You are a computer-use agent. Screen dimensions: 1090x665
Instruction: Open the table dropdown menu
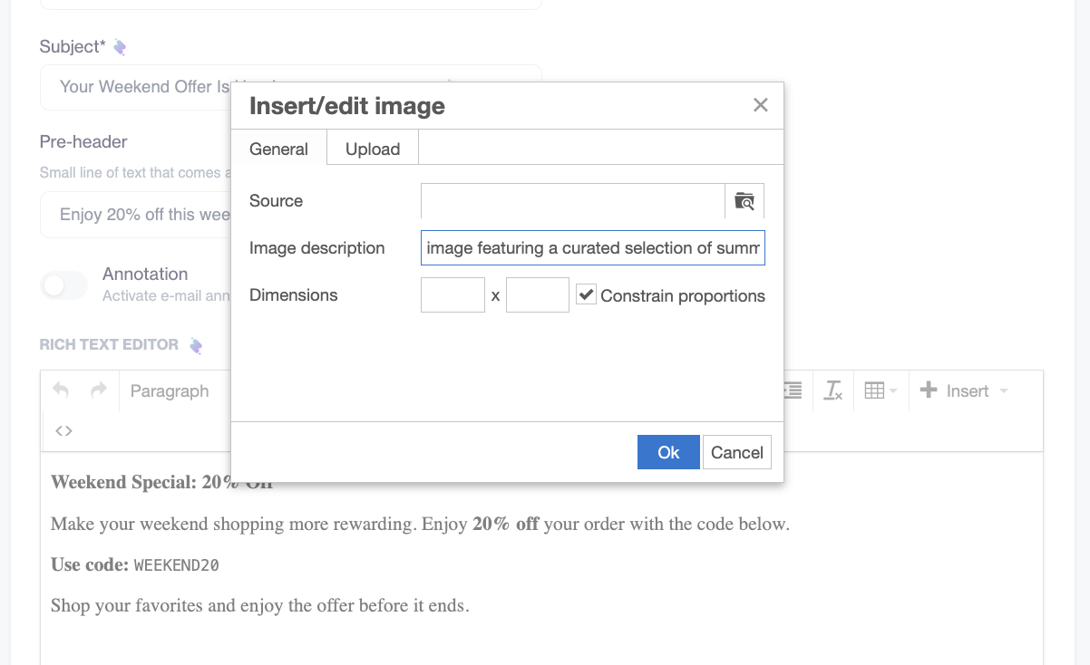(x=881, y=390)
